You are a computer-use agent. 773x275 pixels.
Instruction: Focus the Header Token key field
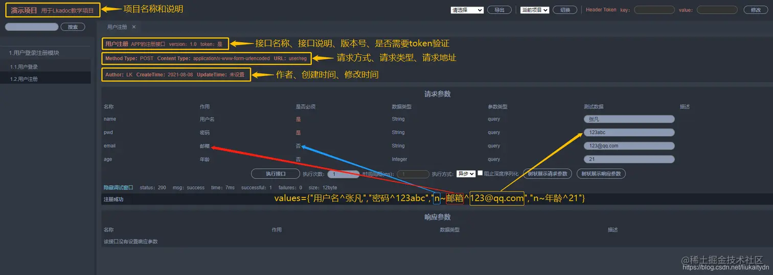pyautogui.click(x=654, y=10)
